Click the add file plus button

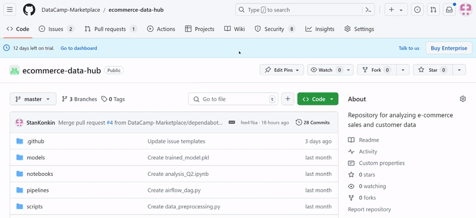tap(288, 99)
